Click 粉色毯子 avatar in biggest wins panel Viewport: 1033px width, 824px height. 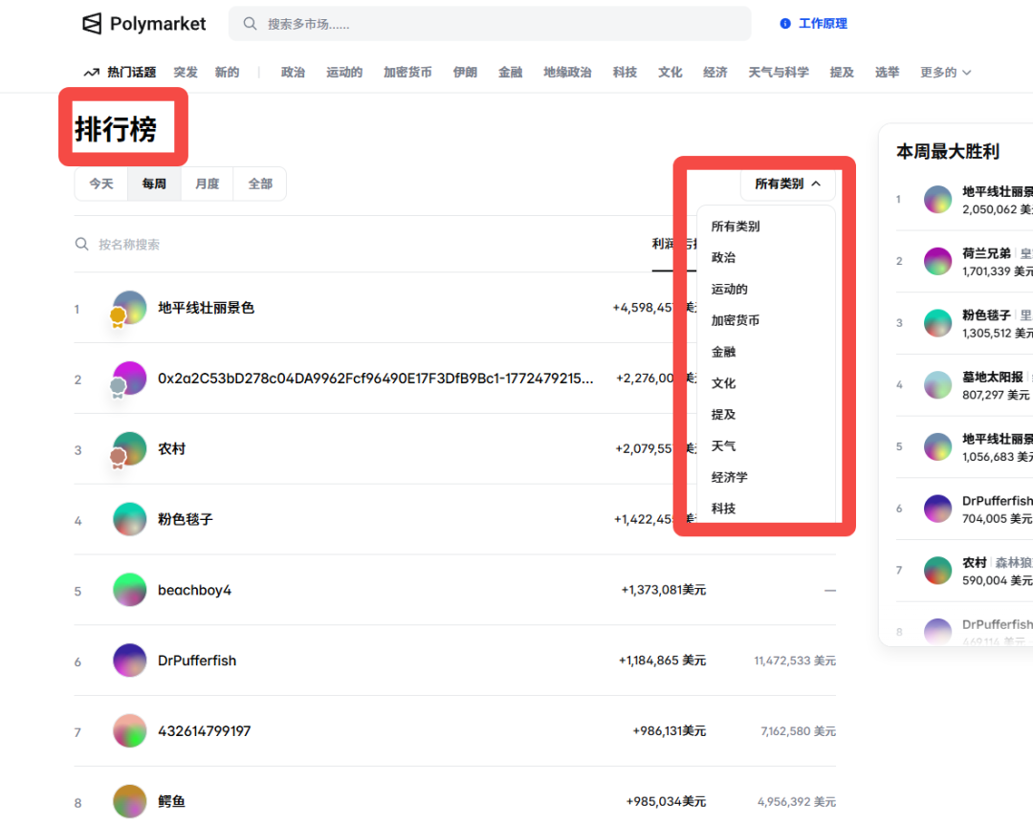pyautogui.click(x=937, y=323)
